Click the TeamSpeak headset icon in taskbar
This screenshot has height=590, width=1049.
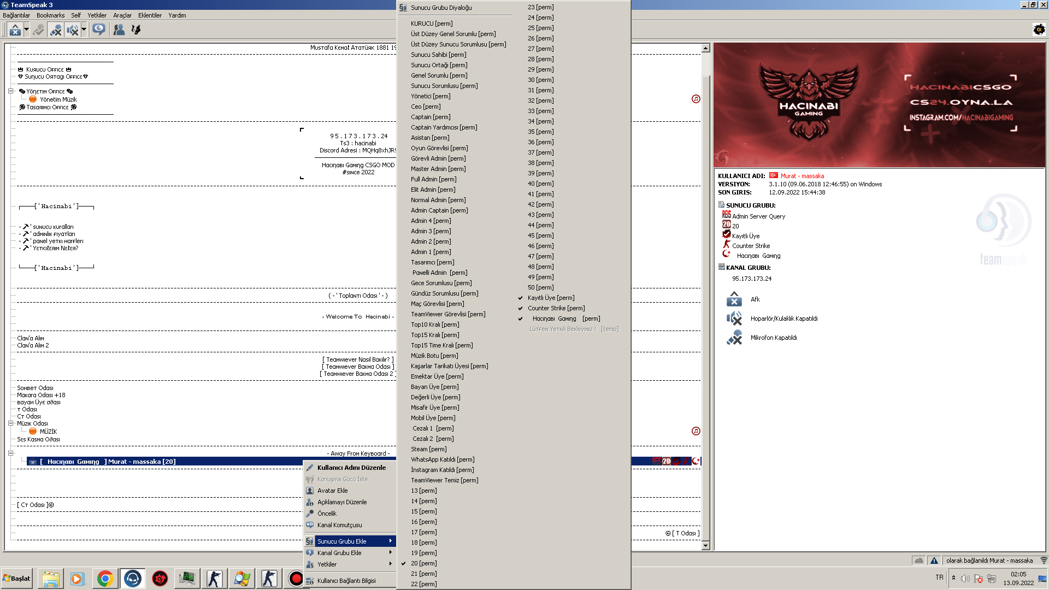click(132, 579)
